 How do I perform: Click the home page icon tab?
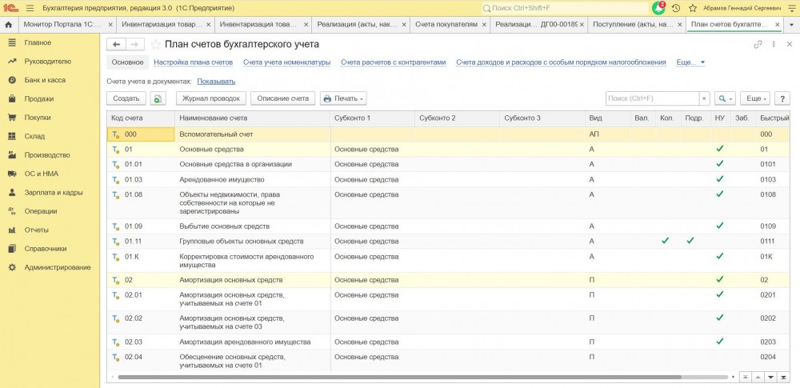pyautogui.click(x=9, y=25)
